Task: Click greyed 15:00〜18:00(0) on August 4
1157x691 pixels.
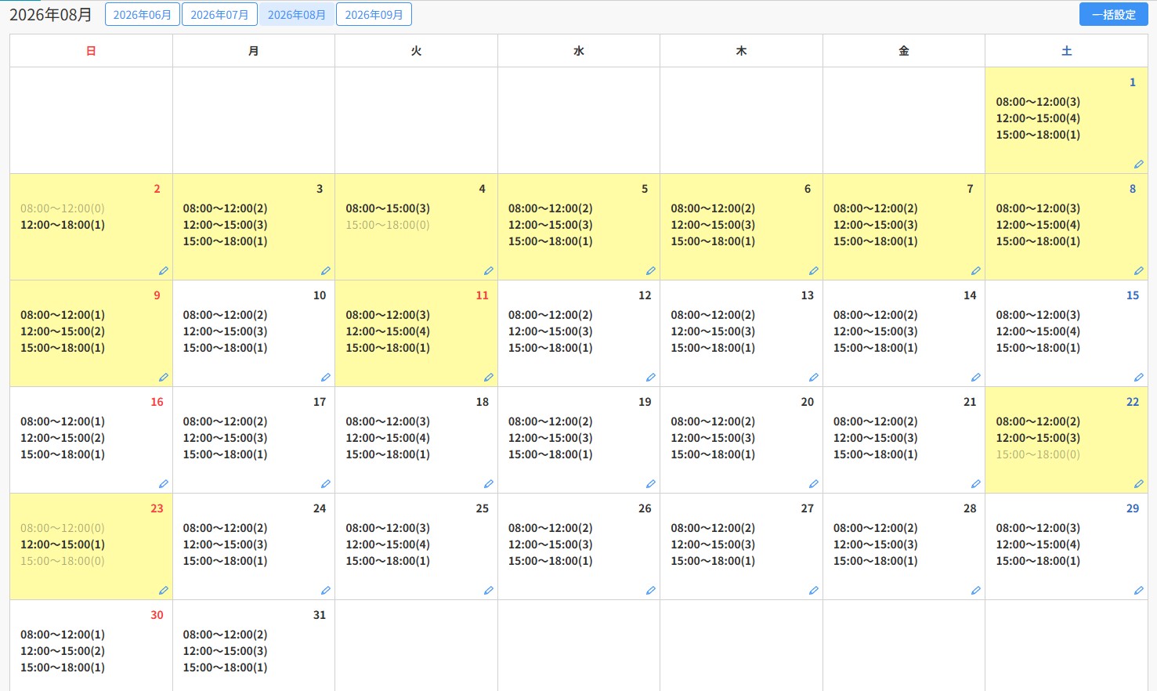Action: [x=388, y=225]
